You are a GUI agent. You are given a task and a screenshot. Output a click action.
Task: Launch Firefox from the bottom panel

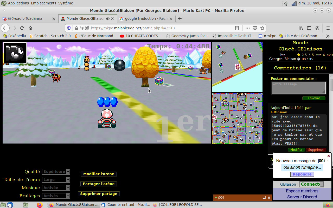(40, 205)
